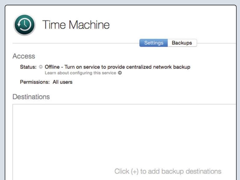Click the top border of the Destinations box
This screenshot has height=180, width=240.
125,105
